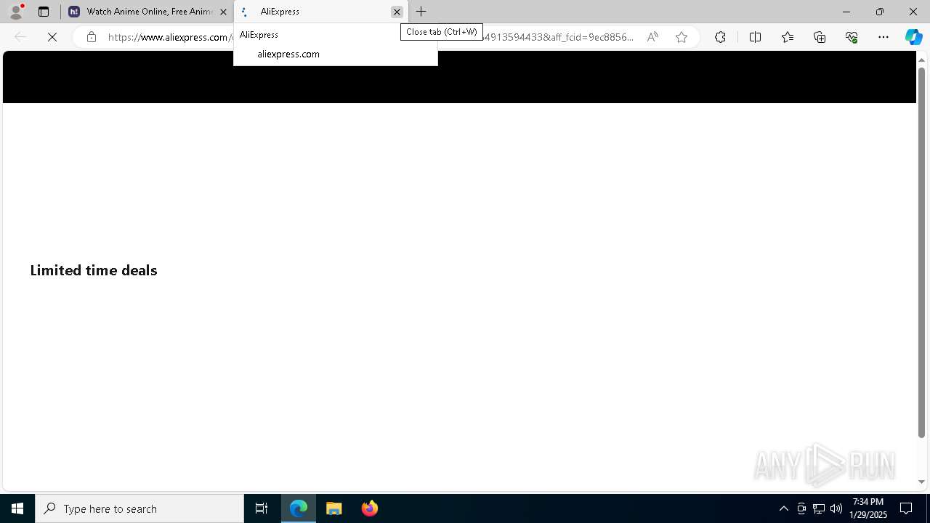The height and width of the screenshot is (523, 930).
Task: Click the page vertical scrollbar
Action: (x=921, y=254)
